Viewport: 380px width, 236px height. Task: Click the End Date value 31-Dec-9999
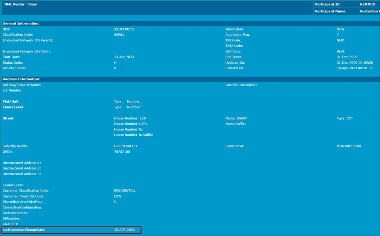click(347, 57)
